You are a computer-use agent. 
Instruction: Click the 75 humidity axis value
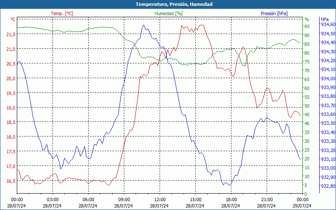tap(307, 62)
